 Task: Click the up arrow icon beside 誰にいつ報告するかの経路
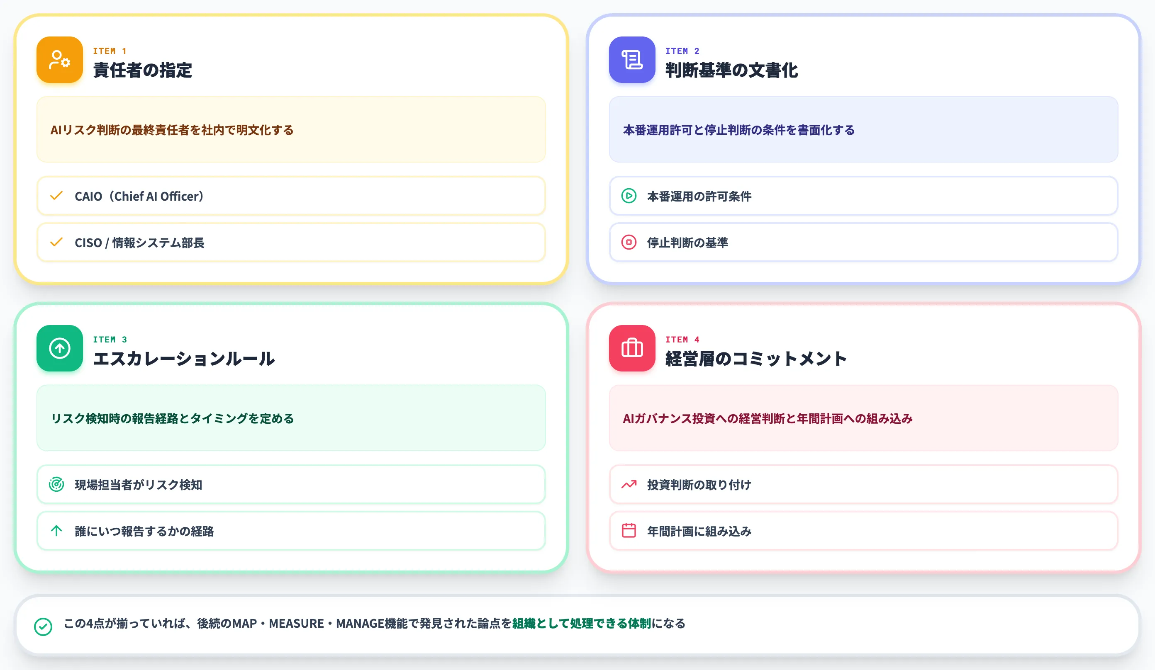tap(56, 531)
